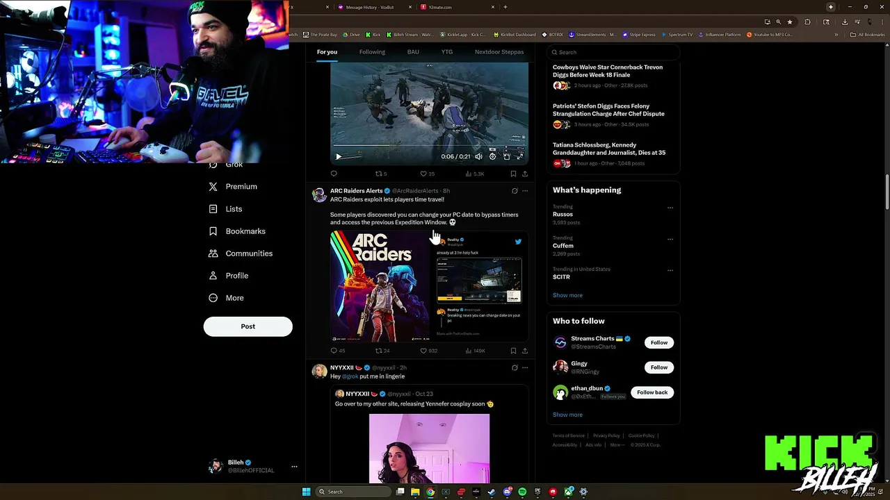Follow Gingy
Image resolution: width=890 pixels, height=500 pixels.
click(x=659, y=367)
